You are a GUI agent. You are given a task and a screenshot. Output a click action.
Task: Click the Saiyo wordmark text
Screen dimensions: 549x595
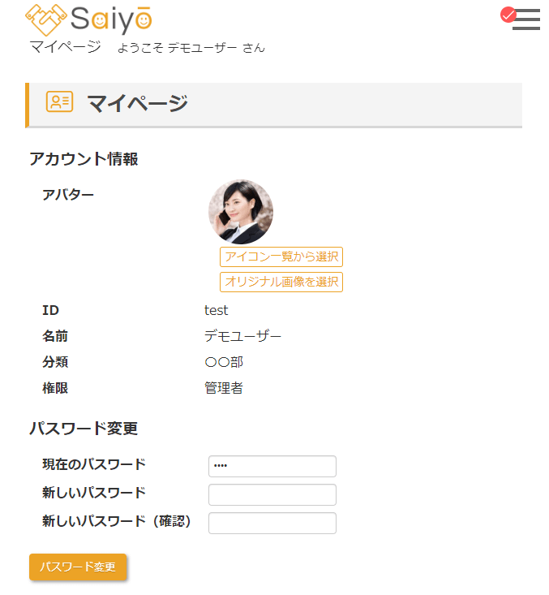111,19
